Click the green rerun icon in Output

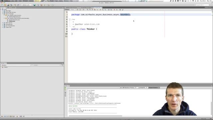(66, 88)
